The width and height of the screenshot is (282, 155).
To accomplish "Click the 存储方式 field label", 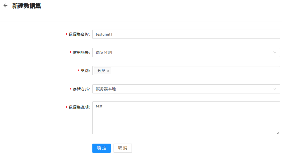I will 81,89.
